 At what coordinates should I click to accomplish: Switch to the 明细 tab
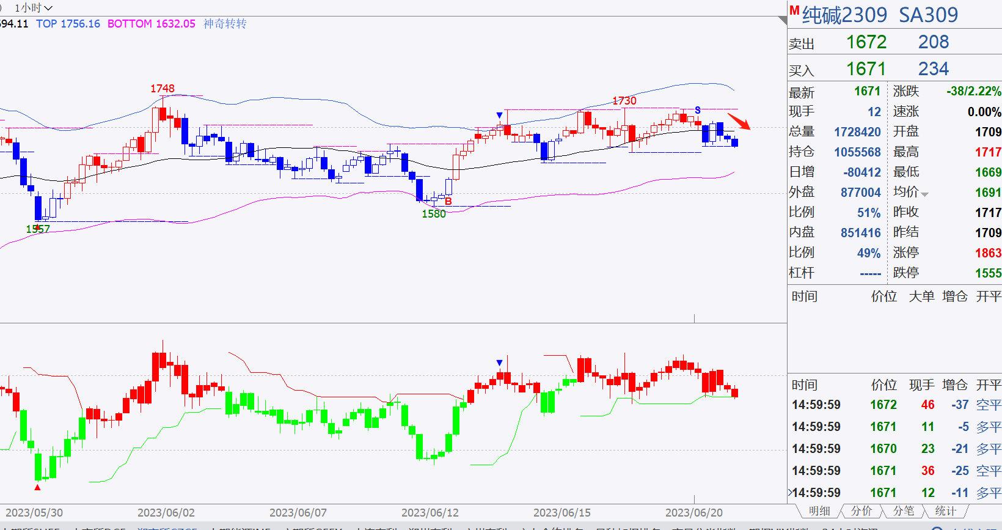(x=819, y=511)
